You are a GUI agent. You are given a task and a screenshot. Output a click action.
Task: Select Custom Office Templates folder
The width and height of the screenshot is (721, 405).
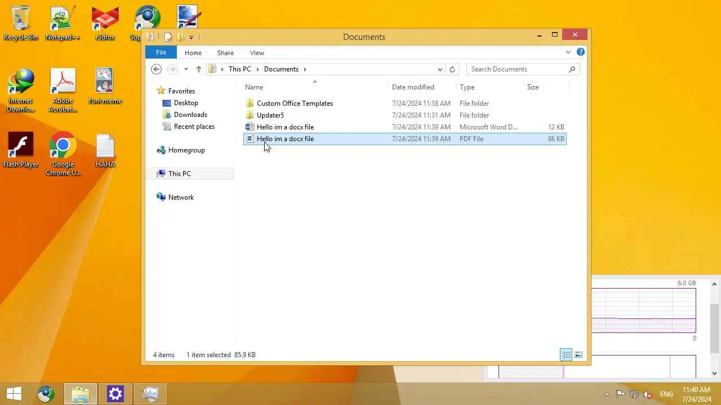pos(295,103)
